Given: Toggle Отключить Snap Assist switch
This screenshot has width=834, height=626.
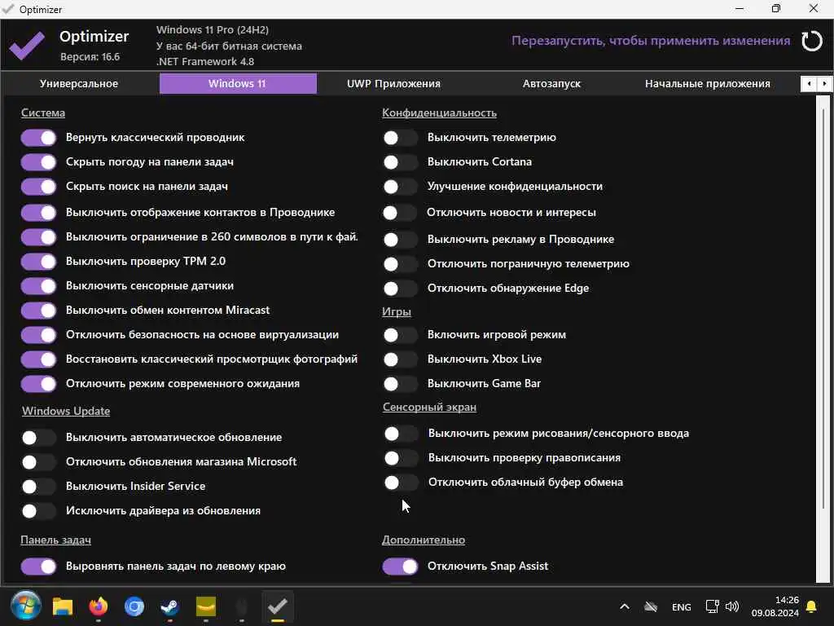Looking at the screenshot, I should 400,566.
